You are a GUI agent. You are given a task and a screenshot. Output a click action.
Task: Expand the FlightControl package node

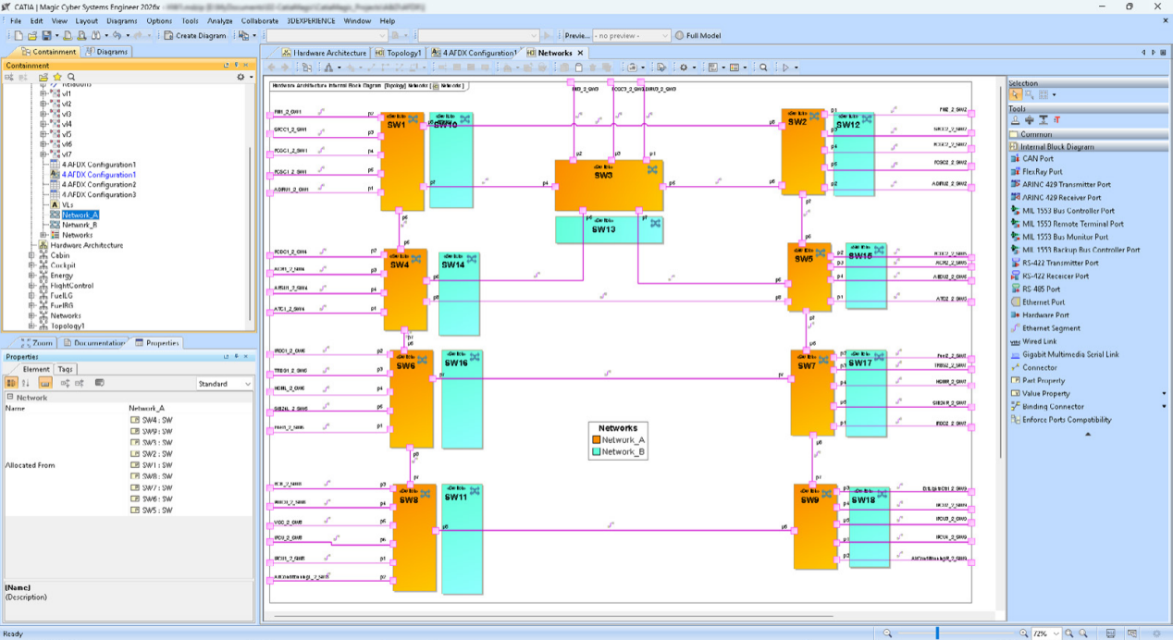[x=32, y=286]
